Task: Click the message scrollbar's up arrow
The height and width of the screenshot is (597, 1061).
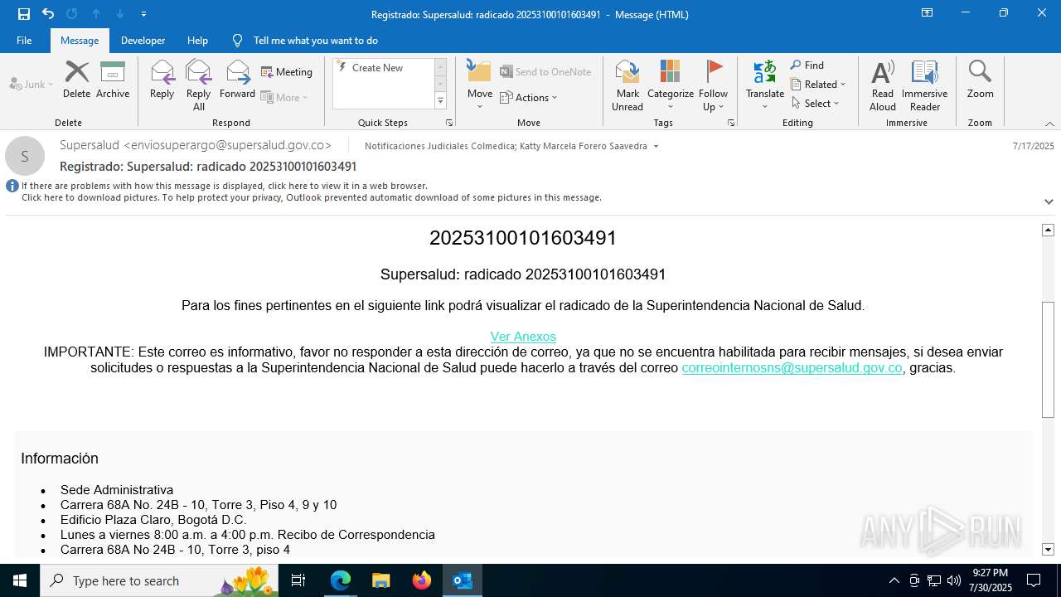Action: (x=1048, y=230)
